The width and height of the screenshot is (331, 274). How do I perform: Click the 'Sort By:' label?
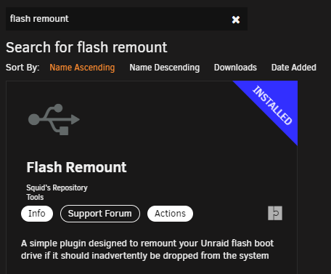[23, 68]
